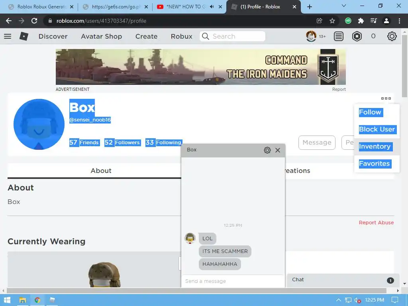Screen dimensions: 408x306
Task: Click the muted volume tray icon
Action: point(357,300)
